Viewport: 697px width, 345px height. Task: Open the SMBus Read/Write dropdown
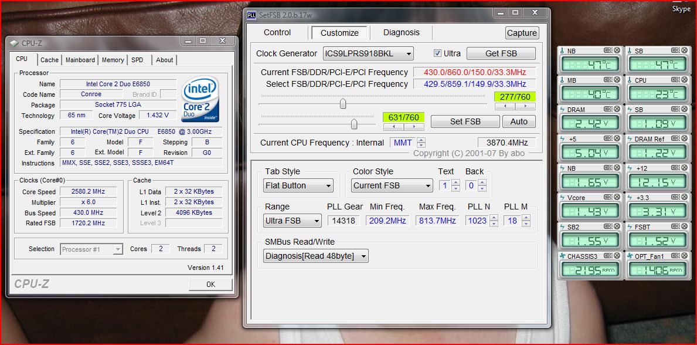click(315, 256)
